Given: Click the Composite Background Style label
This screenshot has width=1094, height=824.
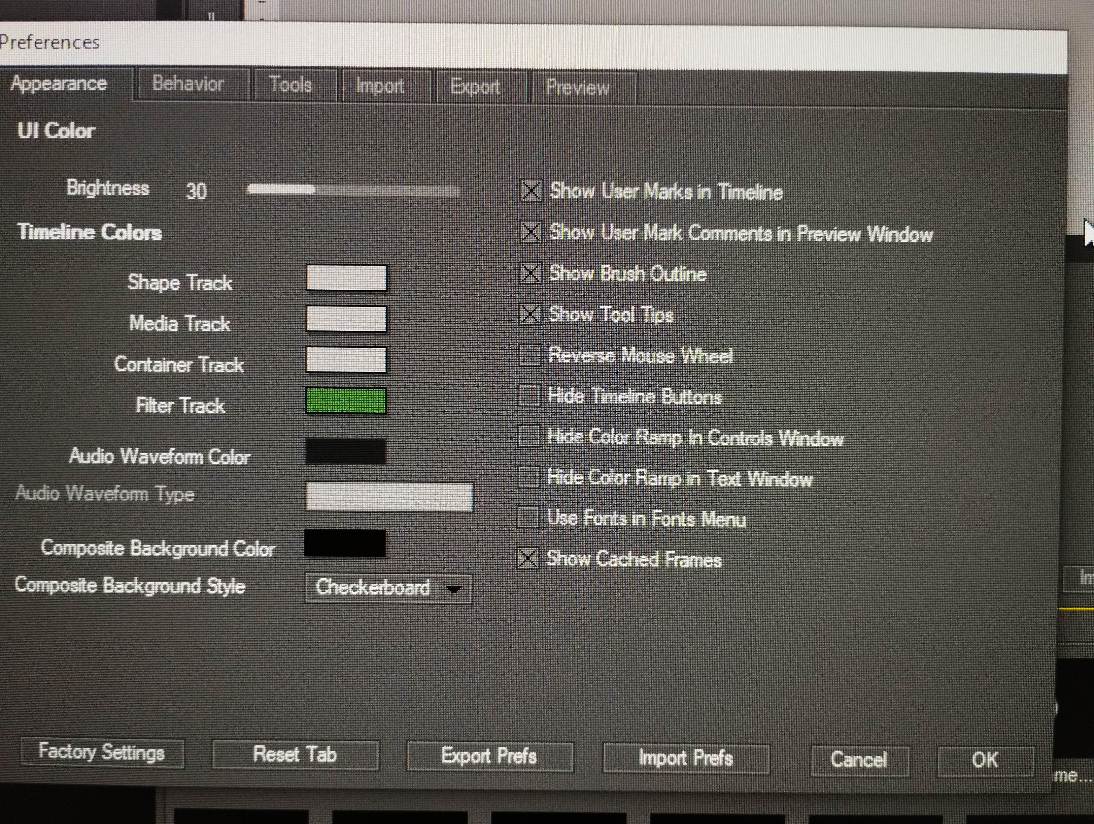Looking at the screenshot, I should [x=130, y=586].
